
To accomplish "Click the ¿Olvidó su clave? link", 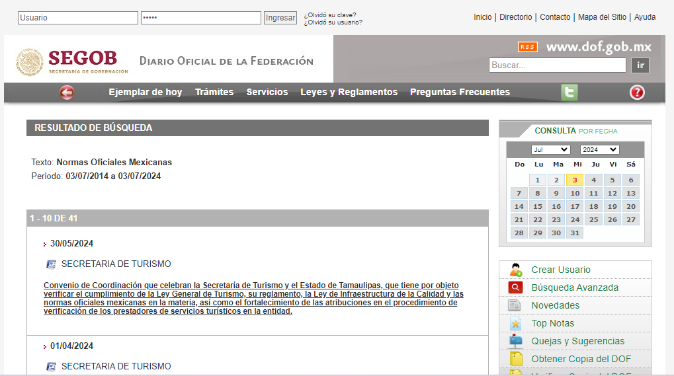I will point(330,15).
